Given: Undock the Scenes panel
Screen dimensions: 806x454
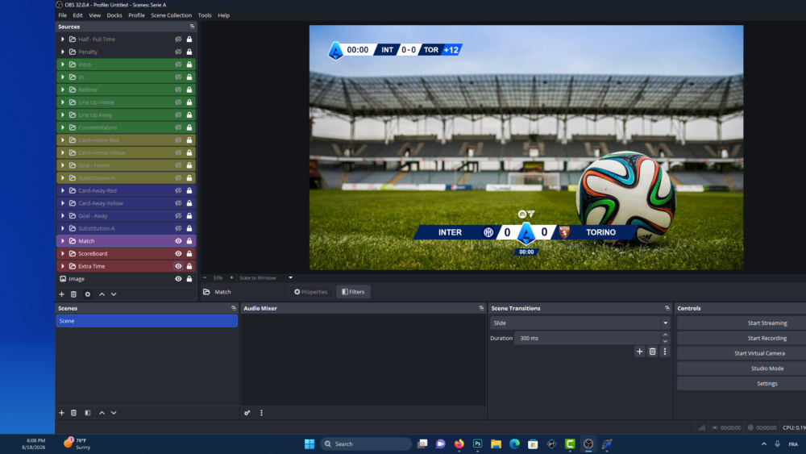Looking at the screenshot, I should (234, 309).
